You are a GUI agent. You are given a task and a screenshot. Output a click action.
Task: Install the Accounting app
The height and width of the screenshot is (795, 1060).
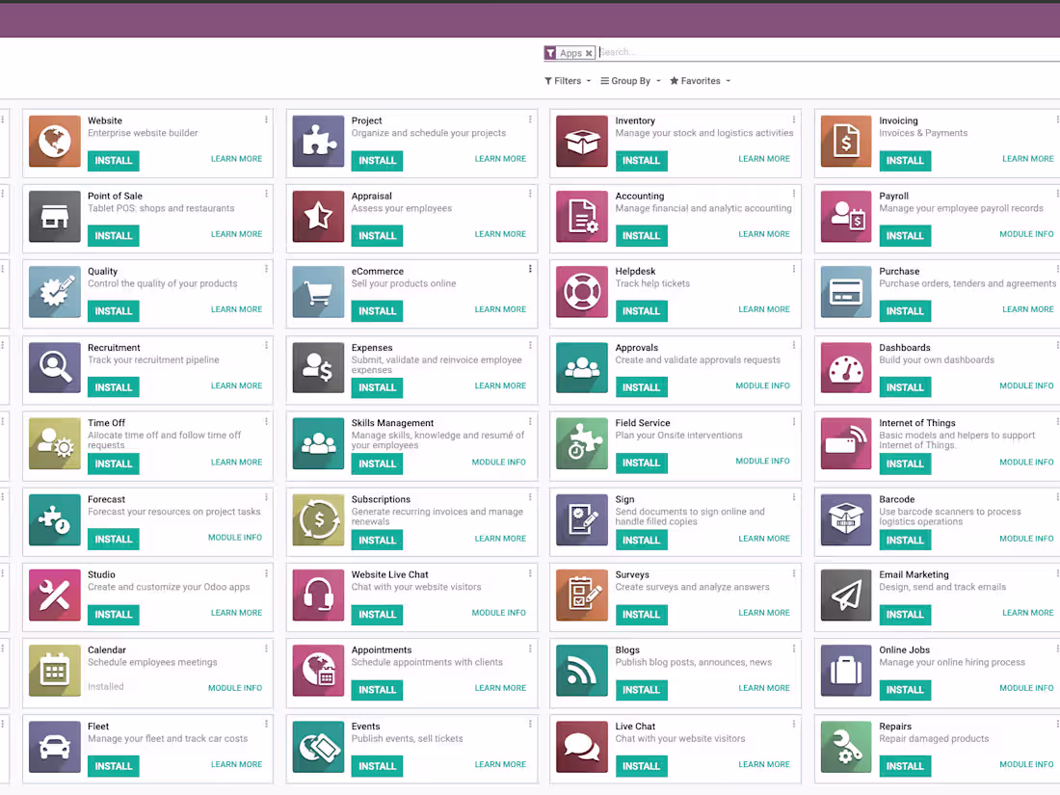[x=641, y=234]
